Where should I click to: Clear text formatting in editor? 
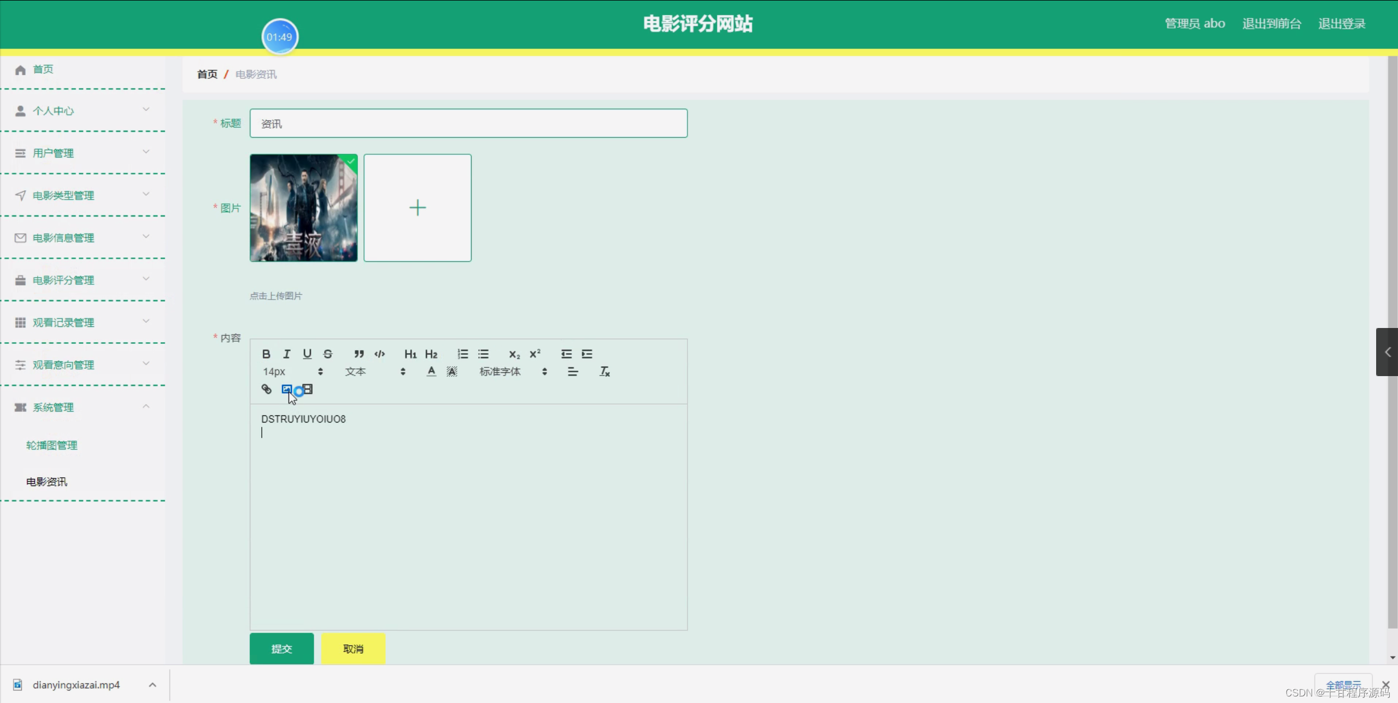point(604,372)
